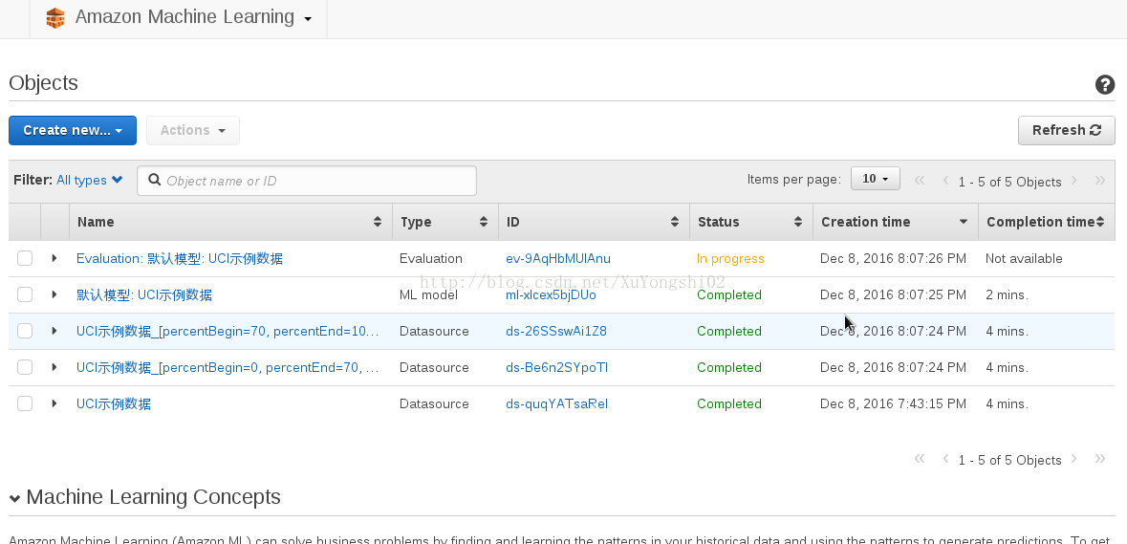Open Items per page 10 dropdown

[x=875, y=179]
